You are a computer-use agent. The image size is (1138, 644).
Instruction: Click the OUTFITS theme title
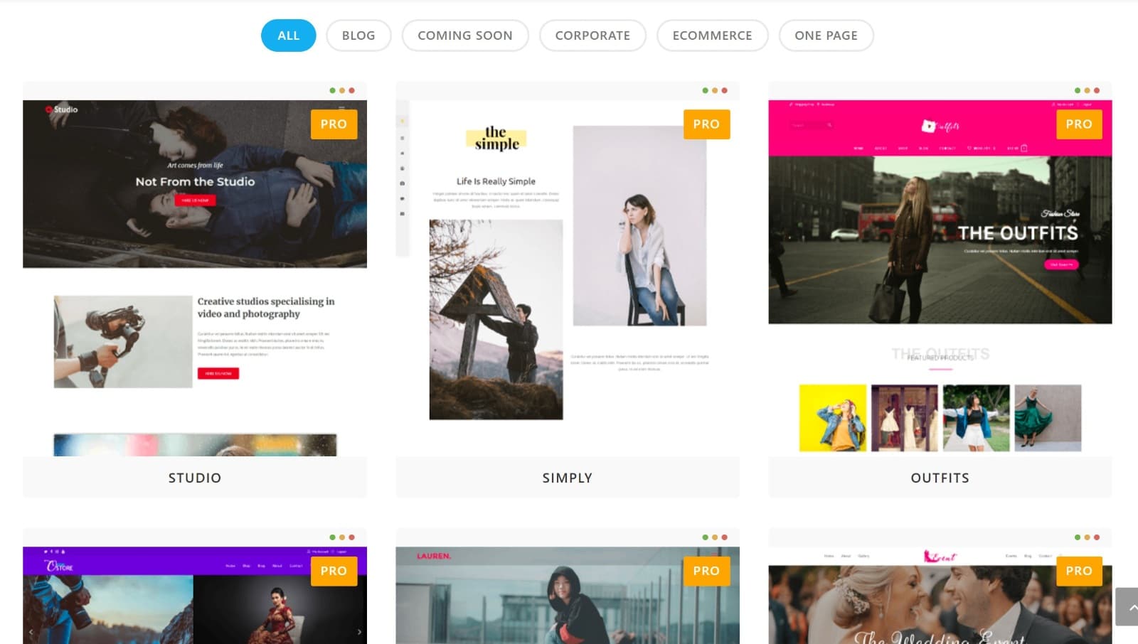click(940, 478)
